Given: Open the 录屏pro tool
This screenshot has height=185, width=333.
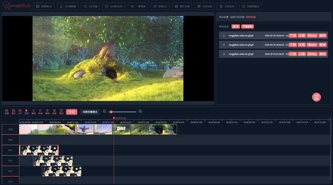Looking at the screenshot, I should 160,6.
